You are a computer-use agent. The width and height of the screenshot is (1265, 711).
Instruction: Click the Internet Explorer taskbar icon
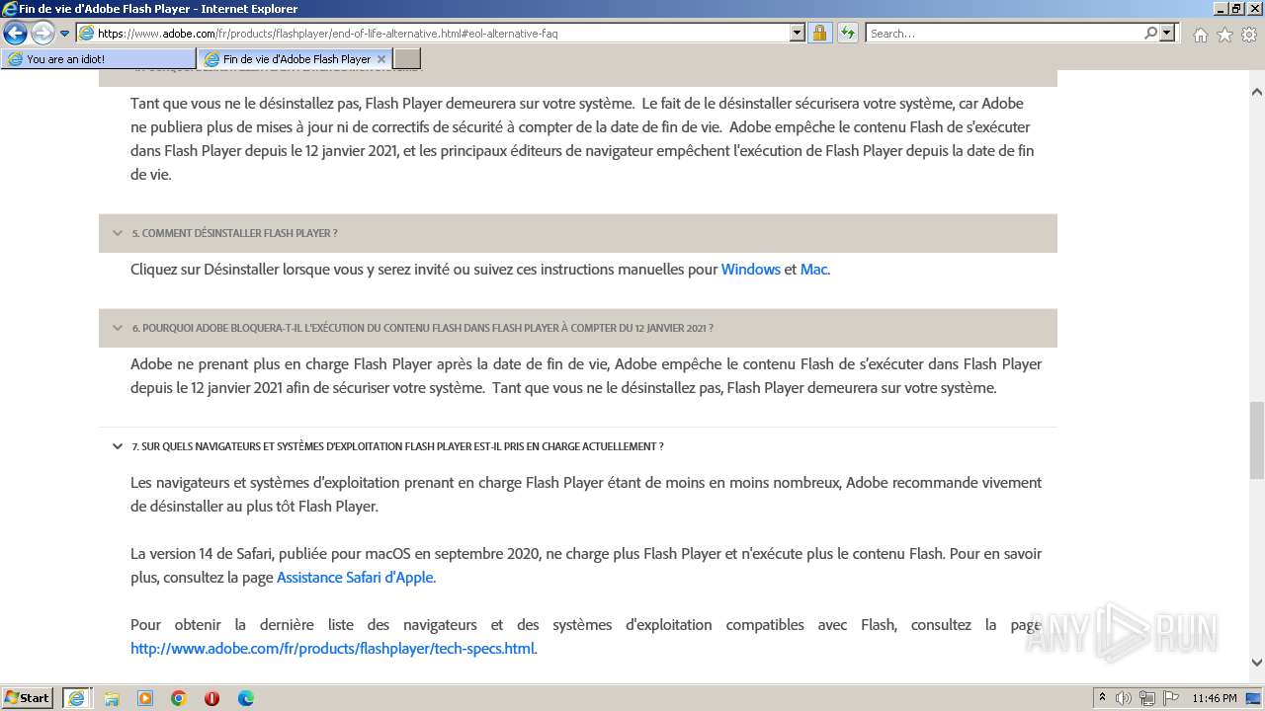[x=77, y=698]
